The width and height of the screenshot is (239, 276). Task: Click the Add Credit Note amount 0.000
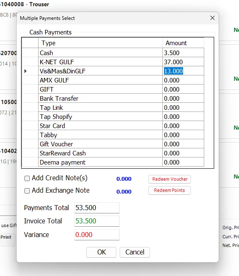pos(124,179)
